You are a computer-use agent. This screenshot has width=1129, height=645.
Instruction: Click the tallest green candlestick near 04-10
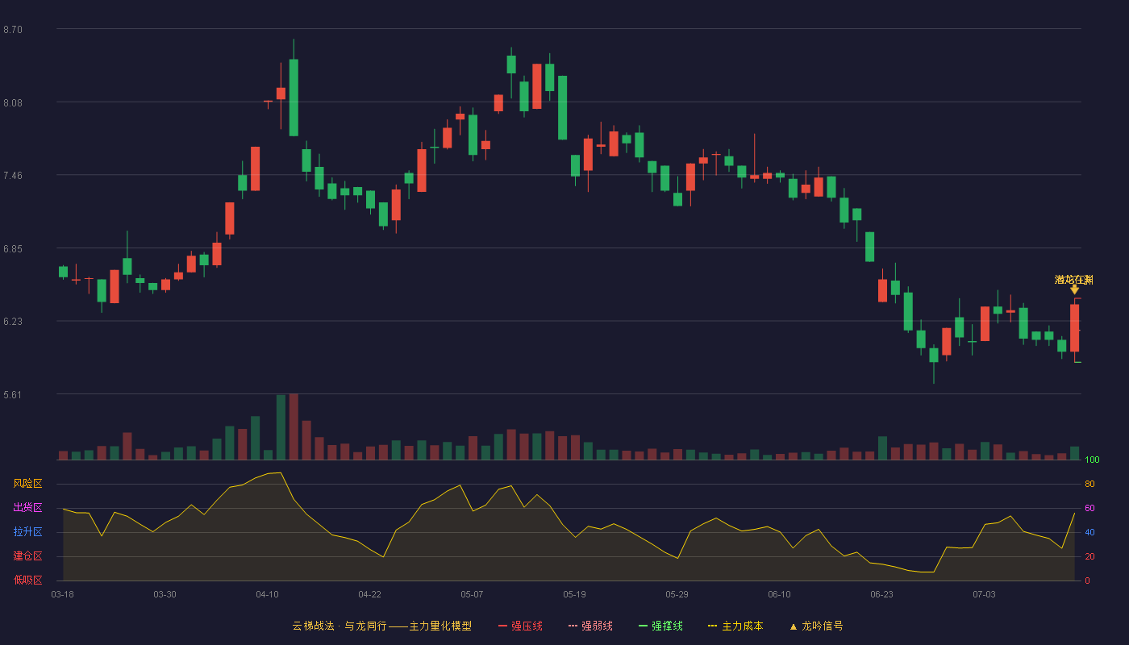294,98
